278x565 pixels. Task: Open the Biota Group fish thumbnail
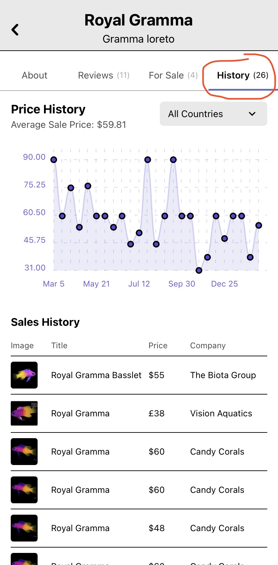click(24, 375)
